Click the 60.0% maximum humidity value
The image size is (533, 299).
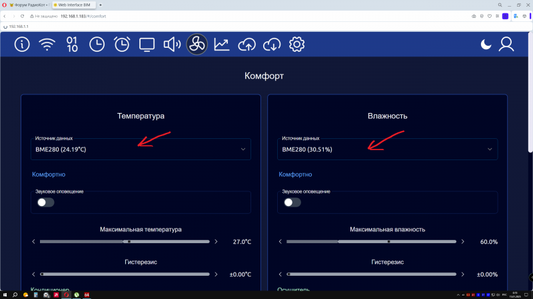[x=489, y=242]
